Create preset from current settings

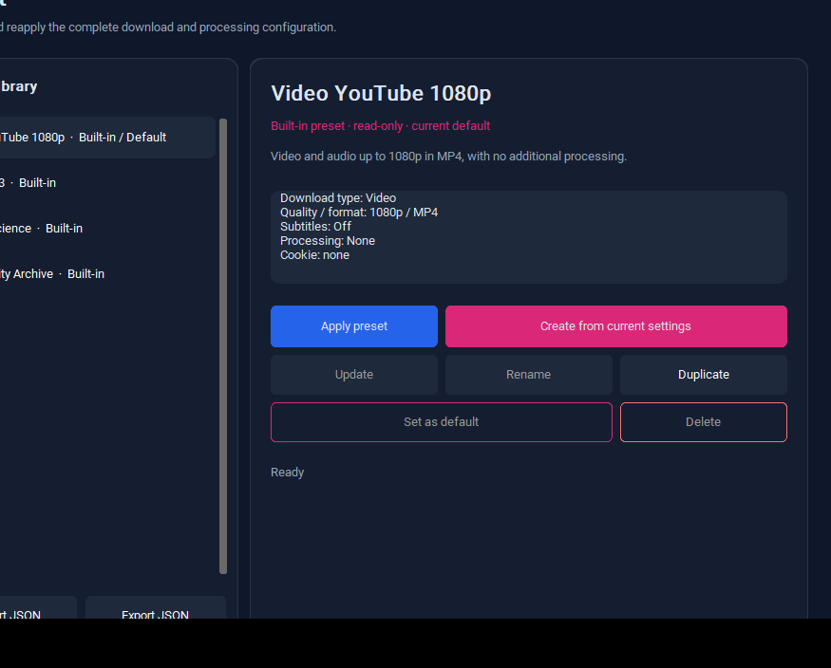[615, 326]
